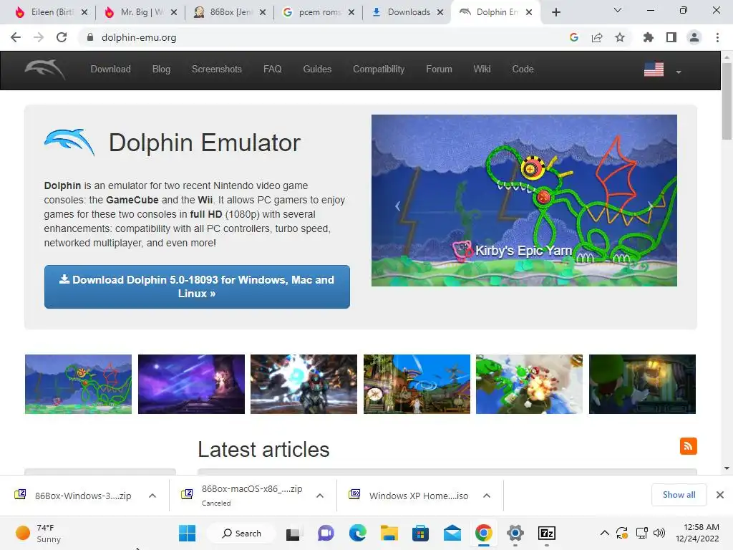Screen dimensions: 733x550
Task: Reload the page with the refresh icon
Action: pyautogui.click(x=62, y=37)
